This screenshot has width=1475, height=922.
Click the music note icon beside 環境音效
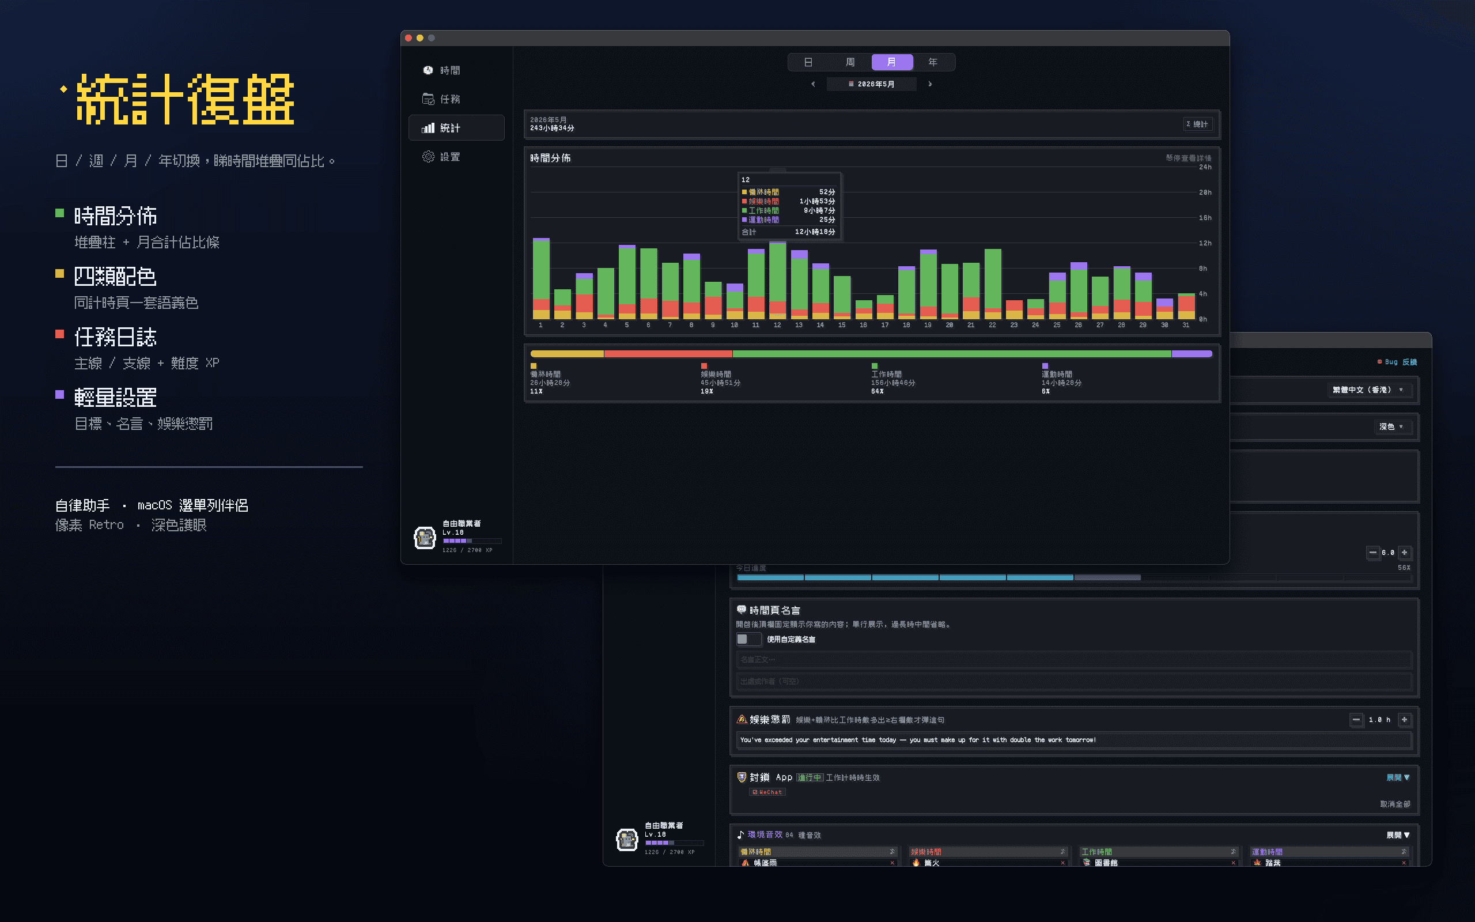click(x=740, y=835)
